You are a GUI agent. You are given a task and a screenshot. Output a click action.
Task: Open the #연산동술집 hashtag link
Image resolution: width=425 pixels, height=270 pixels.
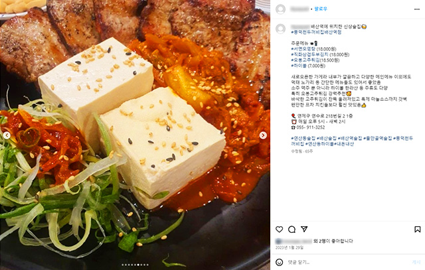pyautogui.click(x=303, y=139)
